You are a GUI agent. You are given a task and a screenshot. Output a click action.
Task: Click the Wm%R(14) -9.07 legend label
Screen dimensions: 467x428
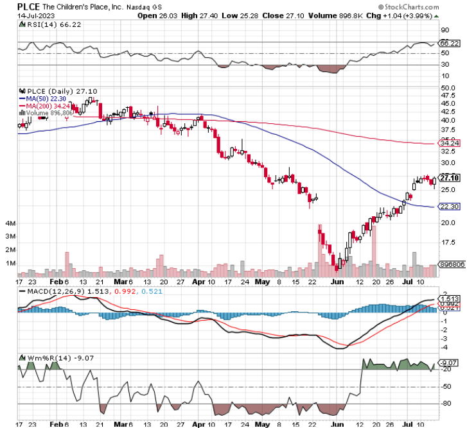60,358
